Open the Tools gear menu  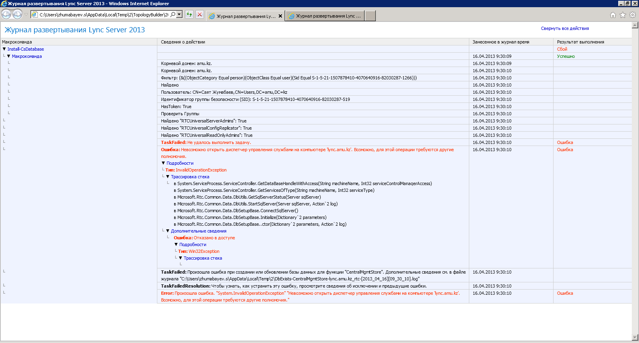click(x=633, y=15)
